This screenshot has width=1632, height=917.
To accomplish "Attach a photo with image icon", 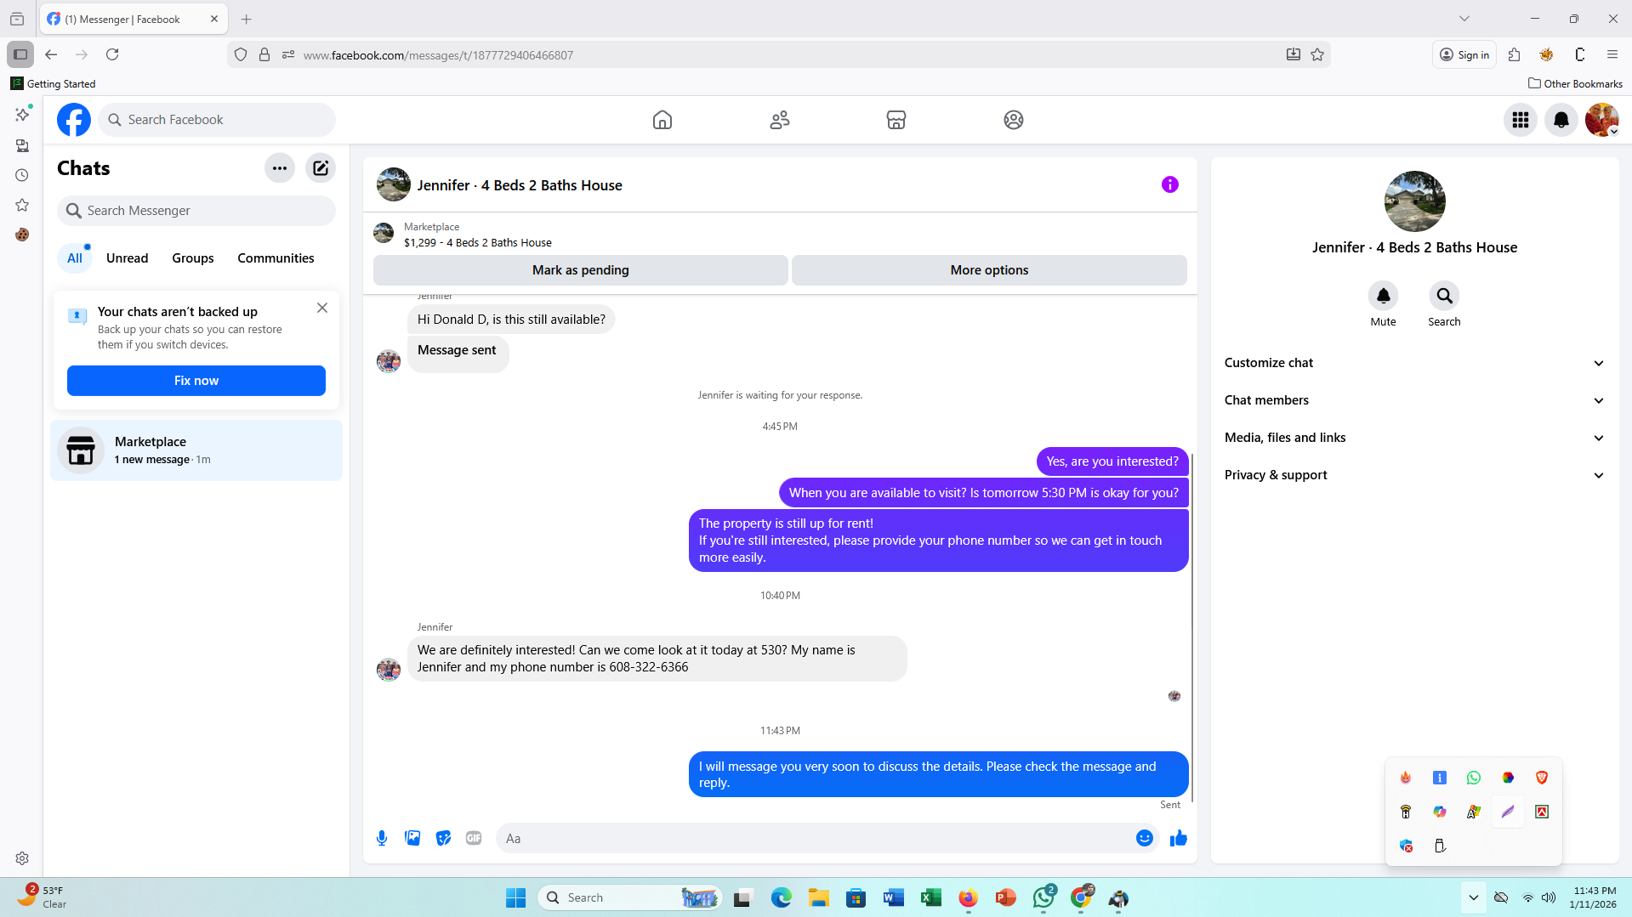I will [x=412, y=838].
